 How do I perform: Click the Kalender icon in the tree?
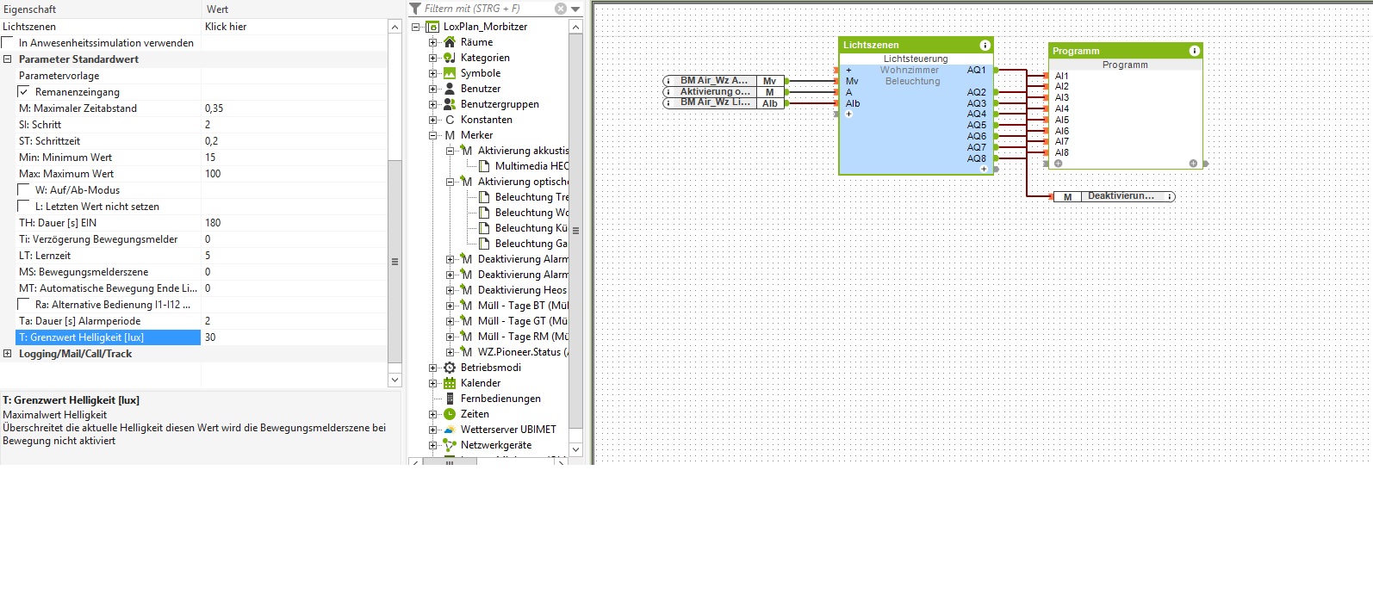pyautogui.click(x=450, y=383)
